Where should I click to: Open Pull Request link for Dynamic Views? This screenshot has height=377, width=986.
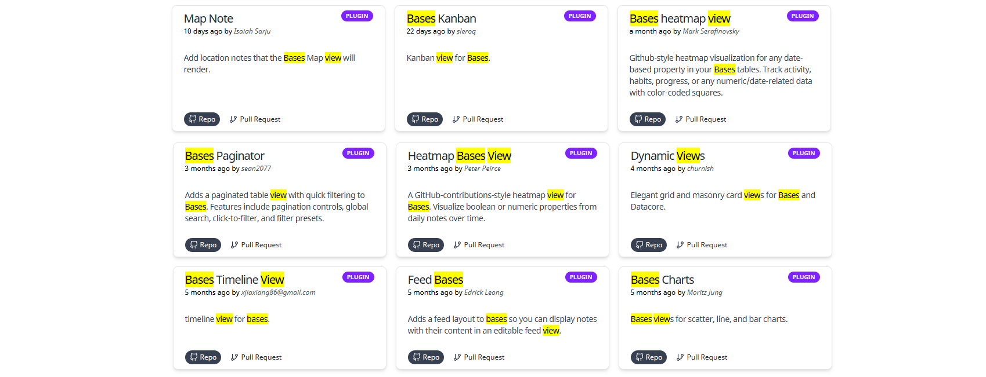(702, 245)
